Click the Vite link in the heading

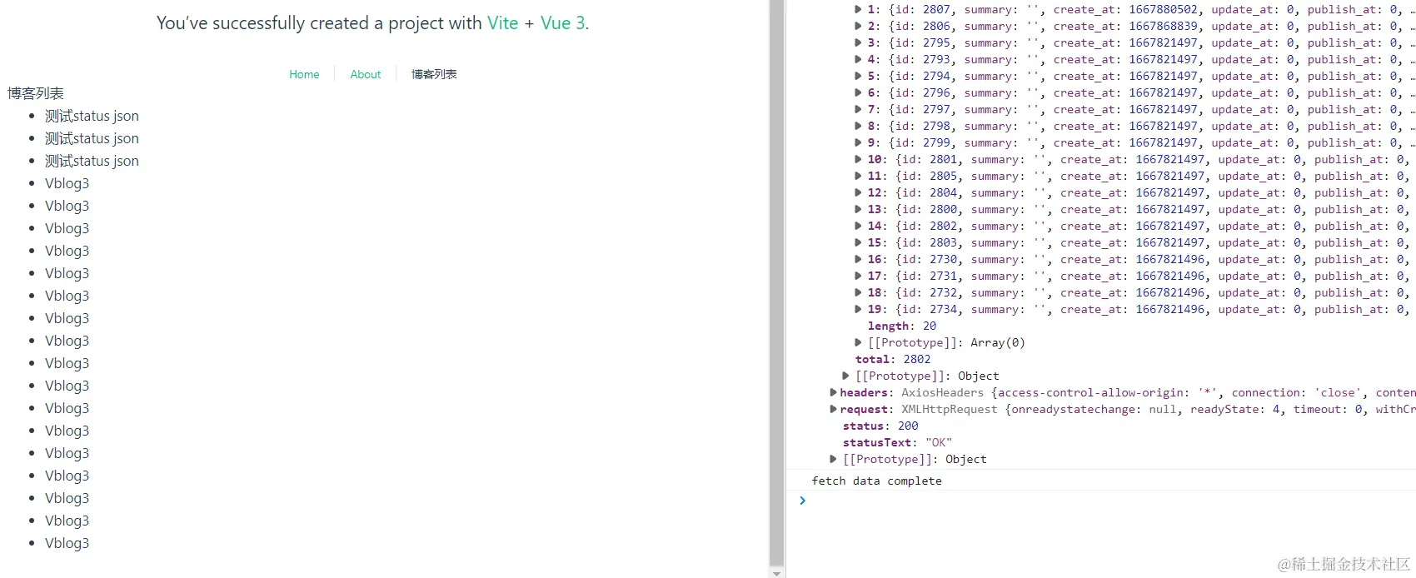[x=502, y=23]
